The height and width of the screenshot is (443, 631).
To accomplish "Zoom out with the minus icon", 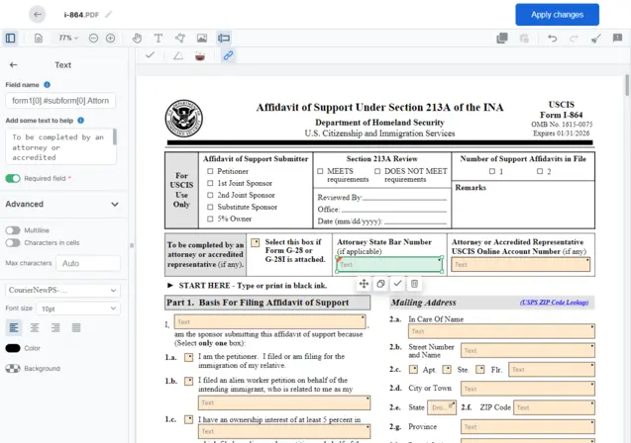I will 93,39.
